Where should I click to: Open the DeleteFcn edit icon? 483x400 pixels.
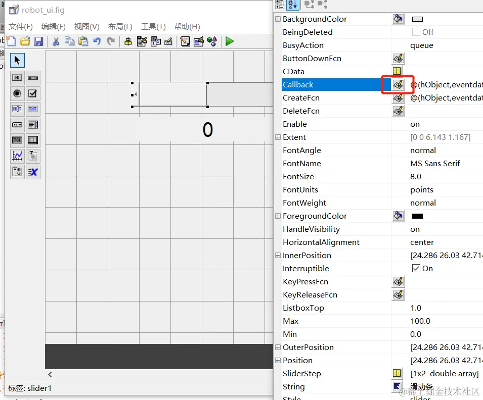pyautogui.click(x=399, y=111)
